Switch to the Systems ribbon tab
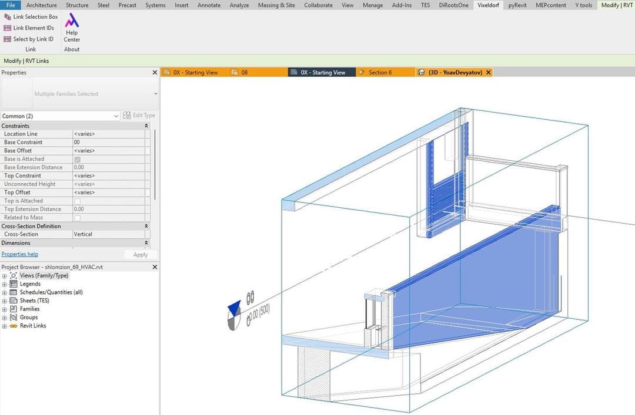This screenshot has width=635, height=415. coord(155,5)
